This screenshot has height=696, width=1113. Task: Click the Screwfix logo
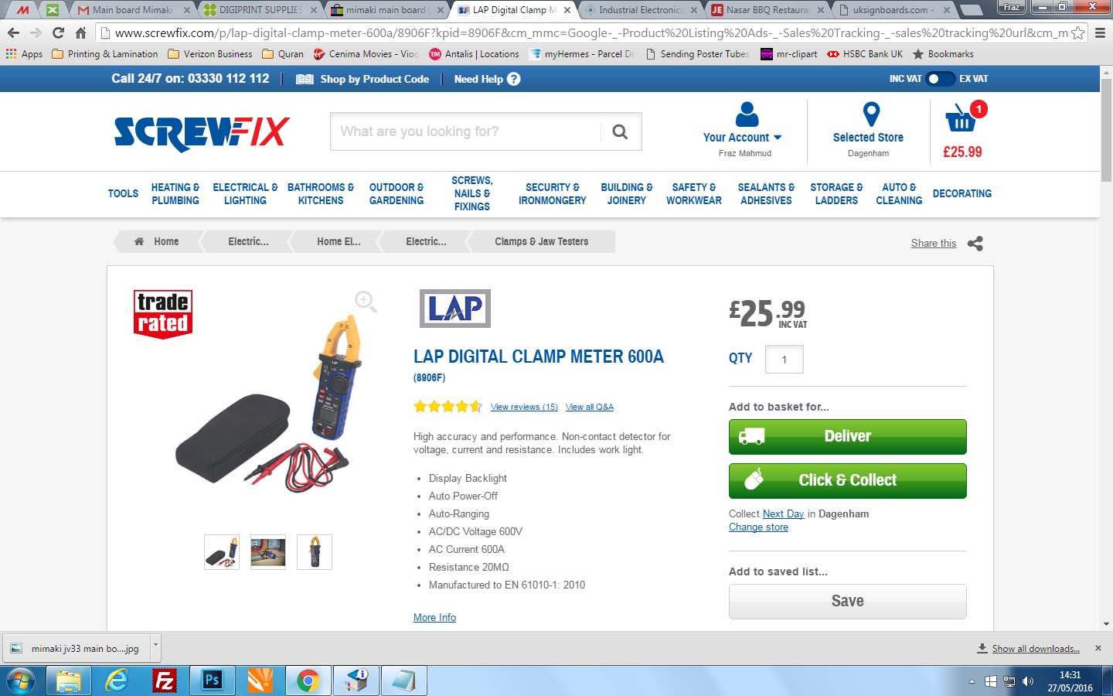click(202, 133)
